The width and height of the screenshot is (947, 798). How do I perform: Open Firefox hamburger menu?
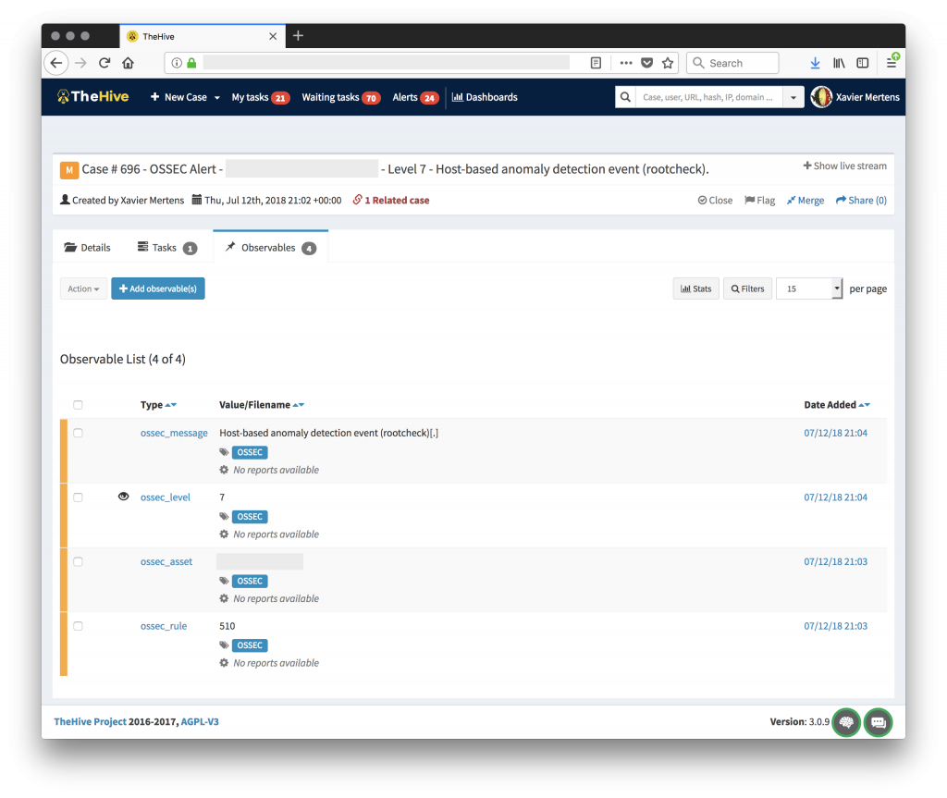(892, 62)
